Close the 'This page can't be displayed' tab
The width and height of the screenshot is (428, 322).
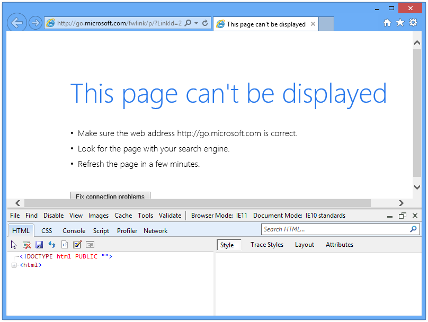tap(313, 24)
